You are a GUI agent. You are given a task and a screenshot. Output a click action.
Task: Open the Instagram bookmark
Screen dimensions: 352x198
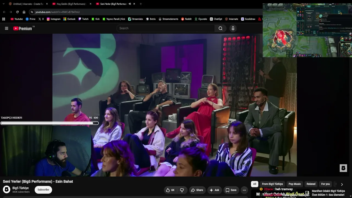point(53,19)
